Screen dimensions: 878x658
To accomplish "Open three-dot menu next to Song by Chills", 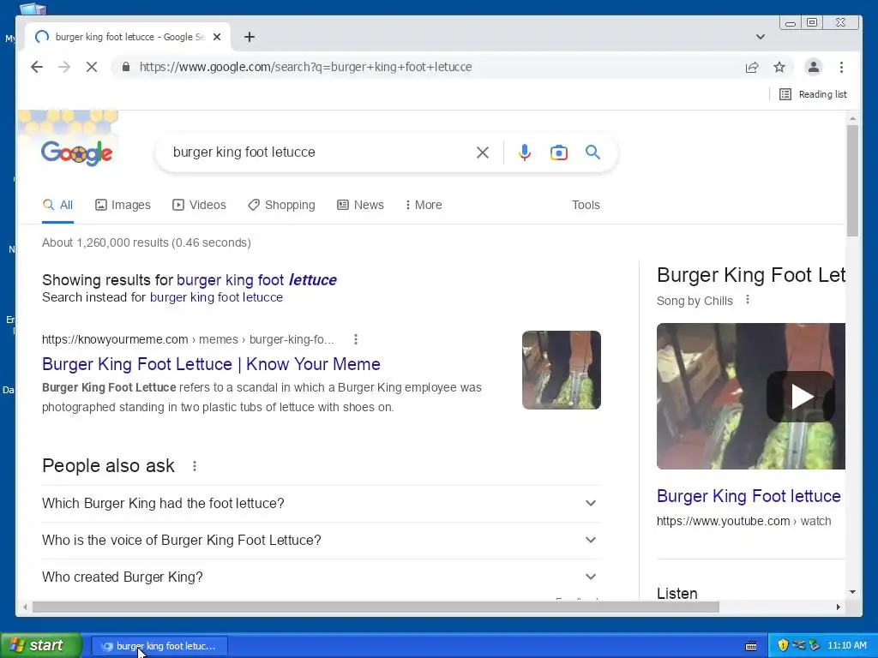I will pyautogui.click(x=748, y=300).
